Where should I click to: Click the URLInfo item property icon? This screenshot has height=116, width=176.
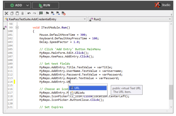[72, 93]
